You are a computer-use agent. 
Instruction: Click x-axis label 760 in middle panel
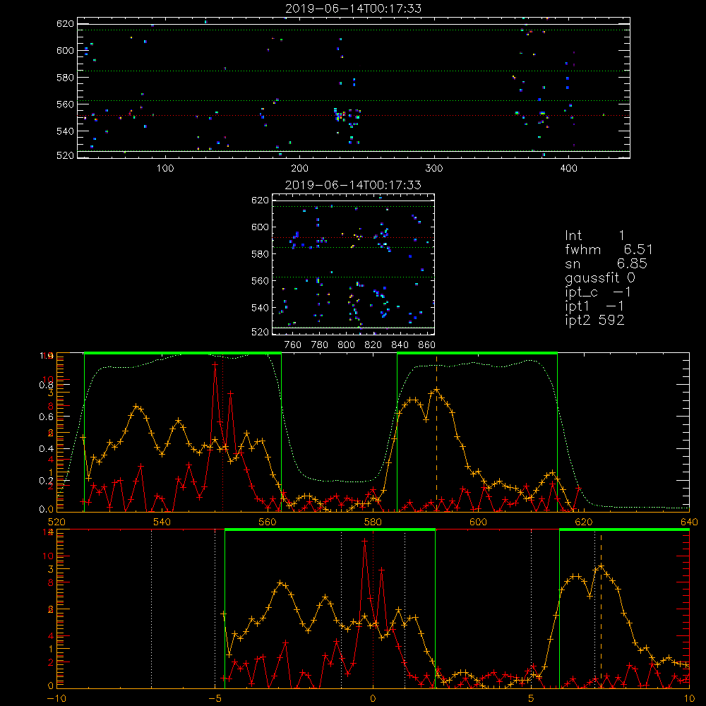[x=293, y=345]
